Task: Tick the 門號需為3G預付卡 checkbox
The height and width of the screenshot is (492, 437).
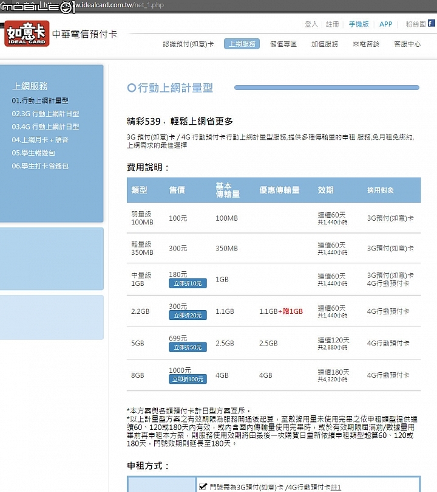Action: click(x=203, y=486)
